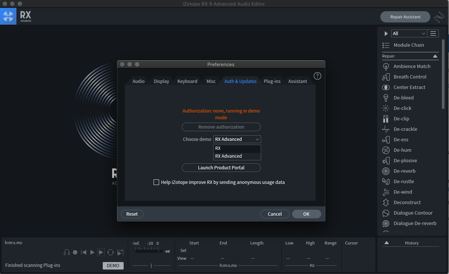Toggle the playhead follows playback button
Screen dimensions: 449x274
pyautogui.click(x=120, y=252)
